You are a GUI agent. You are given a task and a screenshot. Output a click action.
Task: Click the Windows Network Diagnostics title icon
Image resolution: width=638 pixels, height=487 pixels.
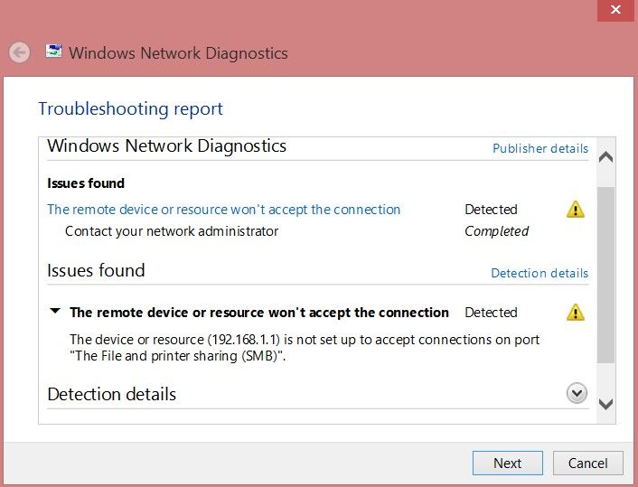coord(53,52)
